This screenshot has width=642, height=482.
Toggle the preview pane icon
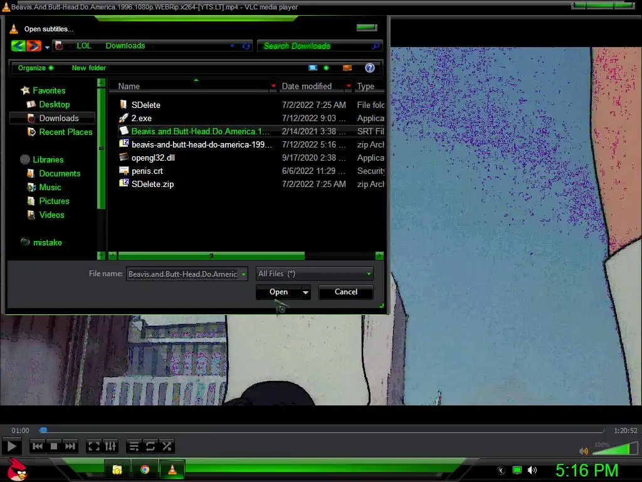tap(347, 68)
